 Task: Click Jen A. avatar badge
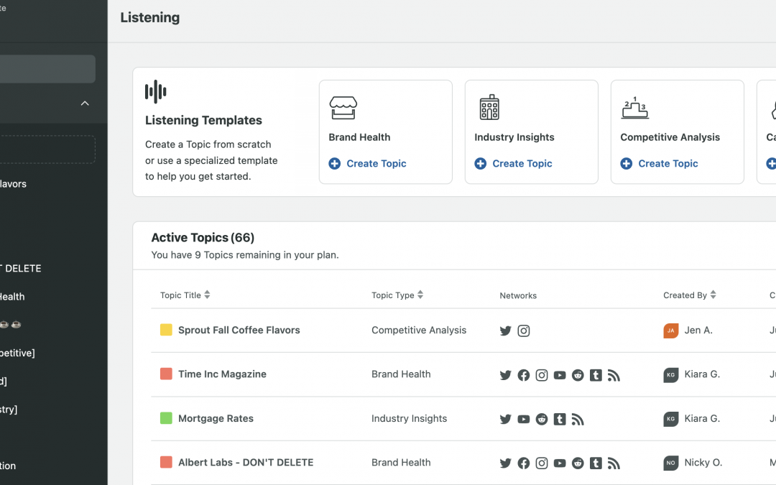[671, 331]
